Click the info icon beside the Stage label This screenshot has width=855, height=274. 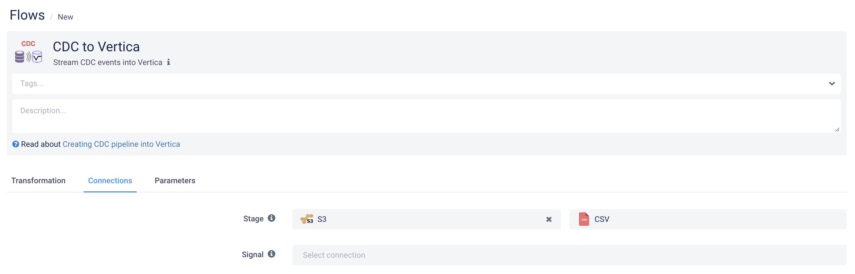pyautogui.click(x=272, y=218)
